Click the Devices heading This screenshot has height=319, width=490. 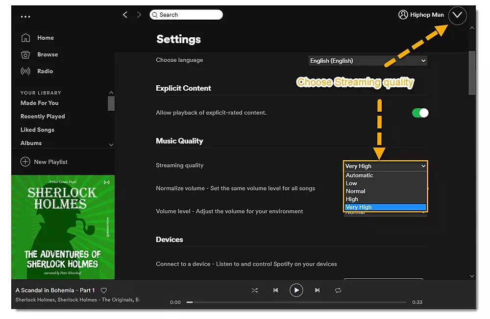coord(170,240)
